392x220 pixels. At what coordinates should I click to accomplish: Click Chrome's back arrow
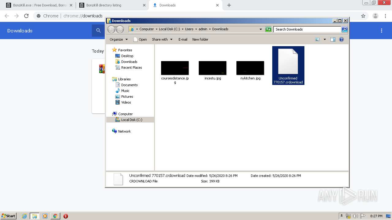pos(7,16)
